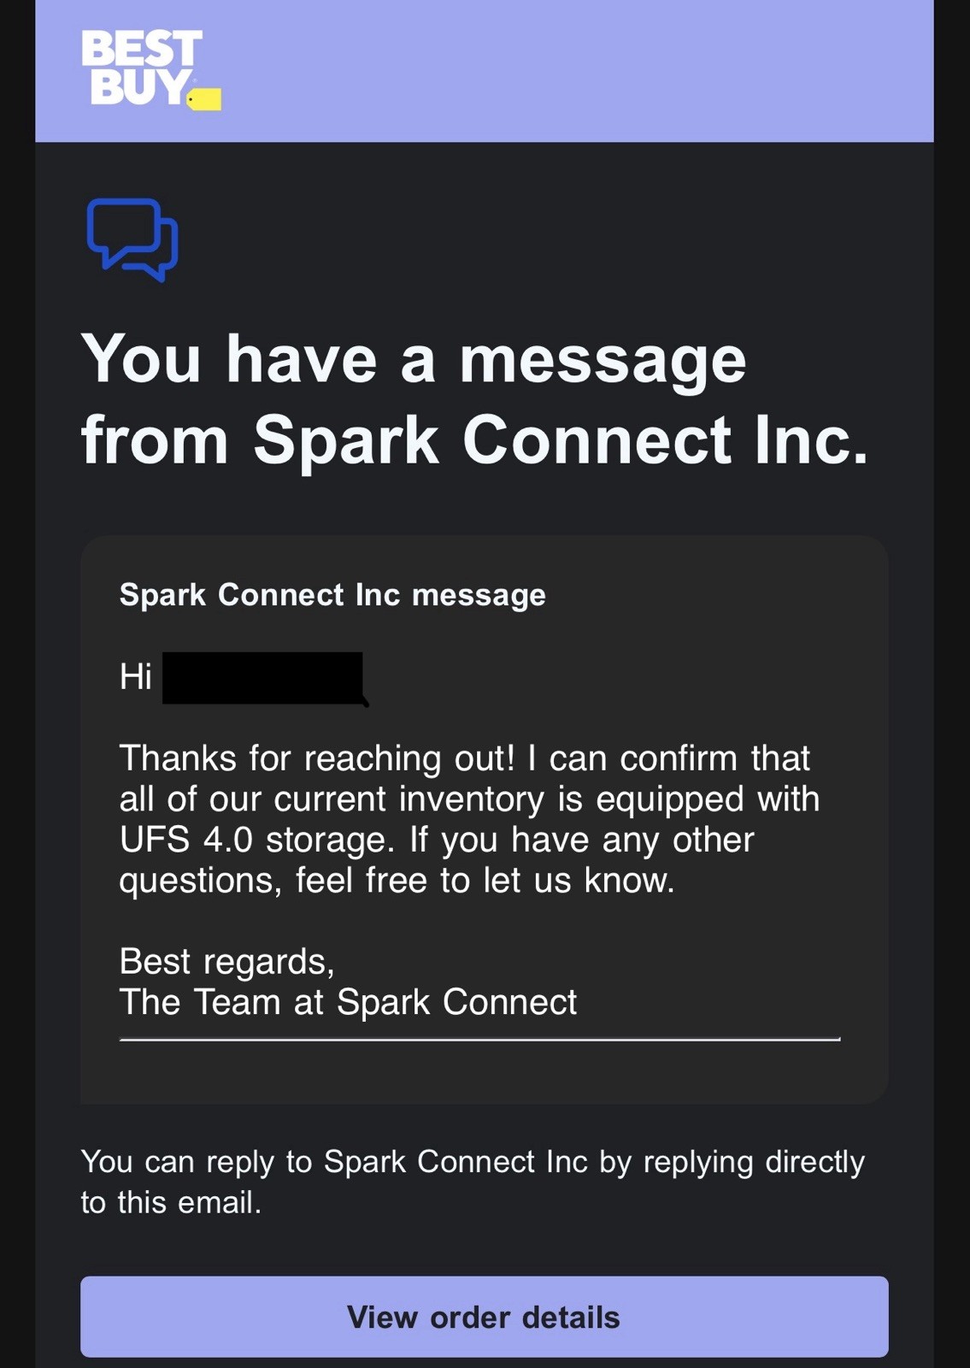Viewport: 970px width, 1368px height.
Task: Click 'from Spark Connect Inc.' headline text
Action: 474,440
